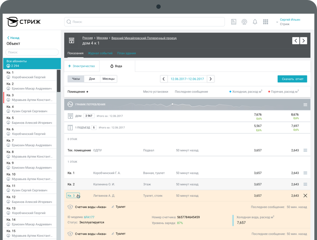Switch to Вода tab
Viewport: 317px width, 240px height.
pyautogui.click(x=117, y=66)
